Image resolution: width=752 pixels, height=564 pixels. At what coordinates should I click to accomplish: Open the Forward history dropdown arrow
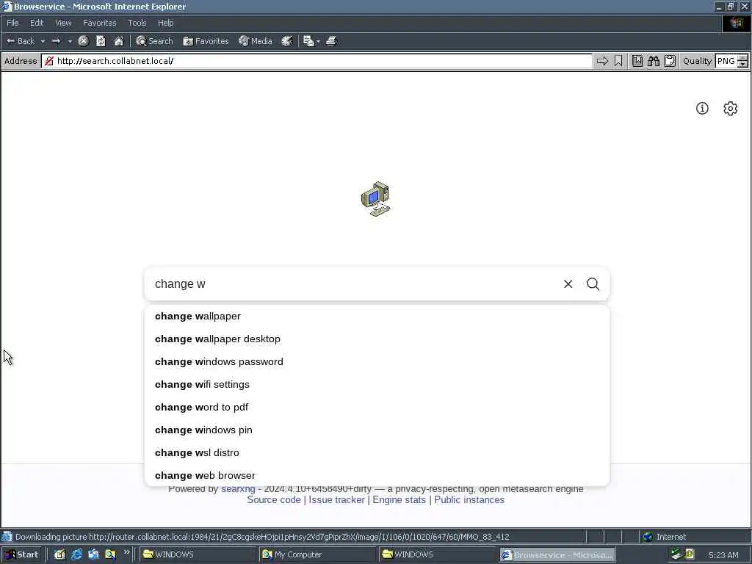tap(70, 41)
